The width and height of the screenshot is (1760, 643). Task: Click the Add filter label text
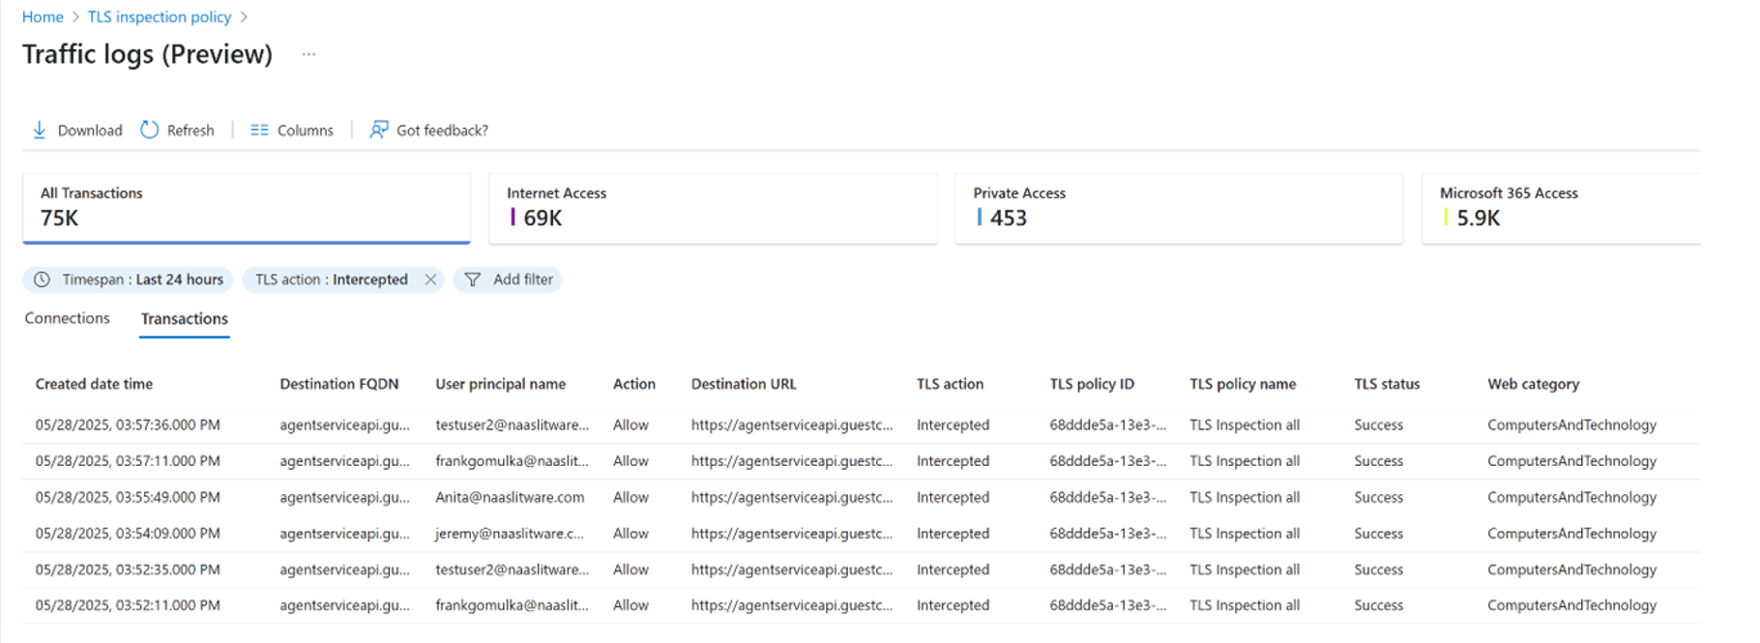point(523,279)
